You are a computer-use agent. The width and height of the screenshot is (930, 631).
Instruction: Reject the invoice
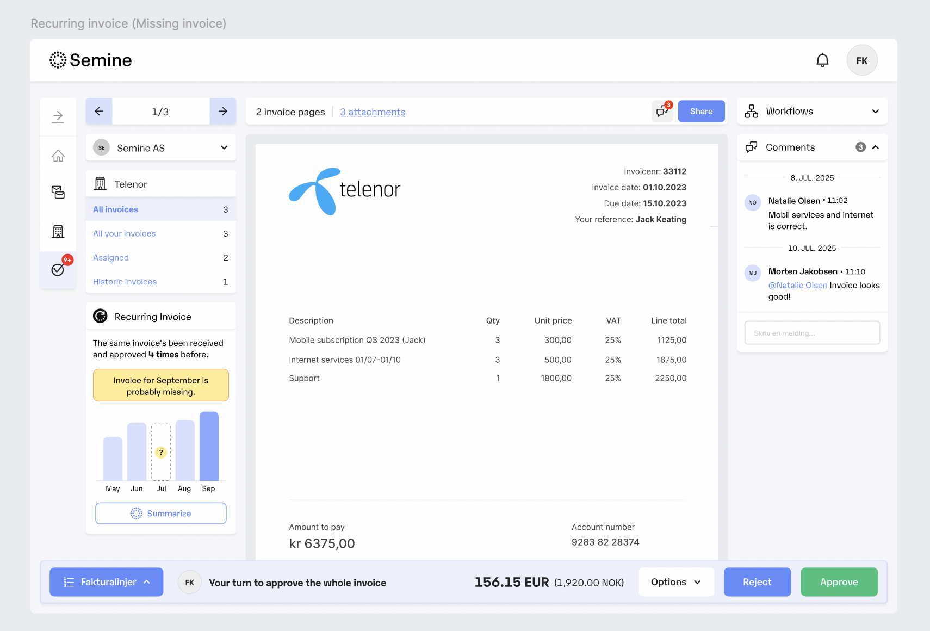point(757,582)
